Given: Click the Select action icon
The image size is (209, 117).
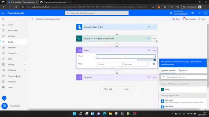Looking at the screenshot, I should pyautogui.click(x=79, y=50).
